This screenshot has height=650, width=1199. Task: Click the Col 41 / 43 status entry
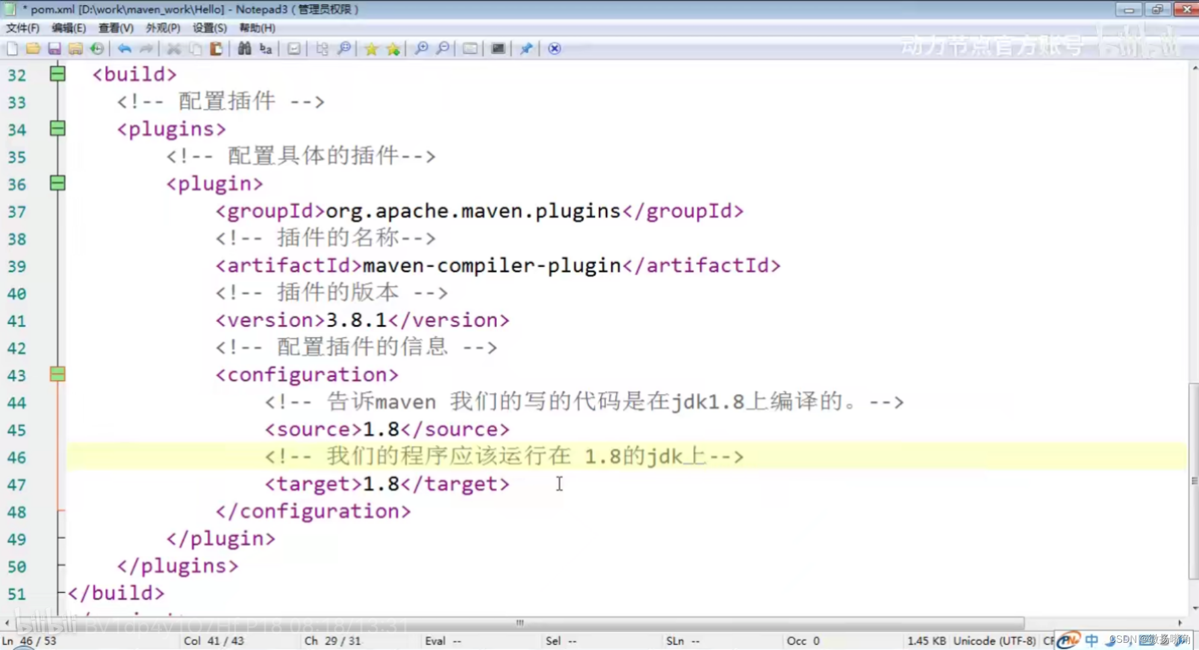[x=214, y=641]
